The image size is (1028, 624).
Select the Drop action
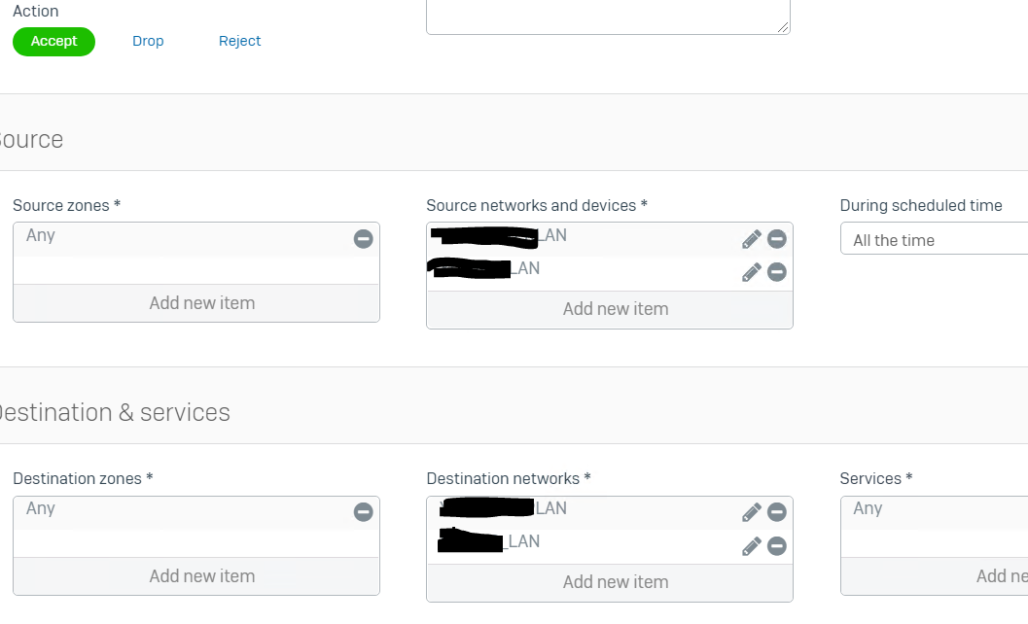(148, 41)
